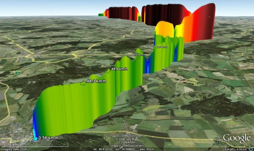254x151 pixels.
Task: Click the Image © 2009 GEODIS Brno attribution
Action: pos(127,136)
